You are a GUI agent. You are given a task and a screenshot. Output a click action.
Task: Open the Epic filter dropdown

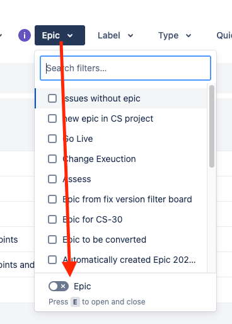pyautogui.click(x=60, y=35)
